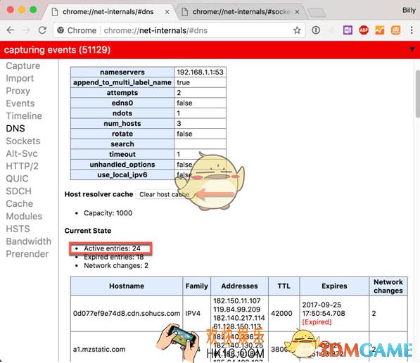Open the Adblock Plus extension icon

[364, 30]
